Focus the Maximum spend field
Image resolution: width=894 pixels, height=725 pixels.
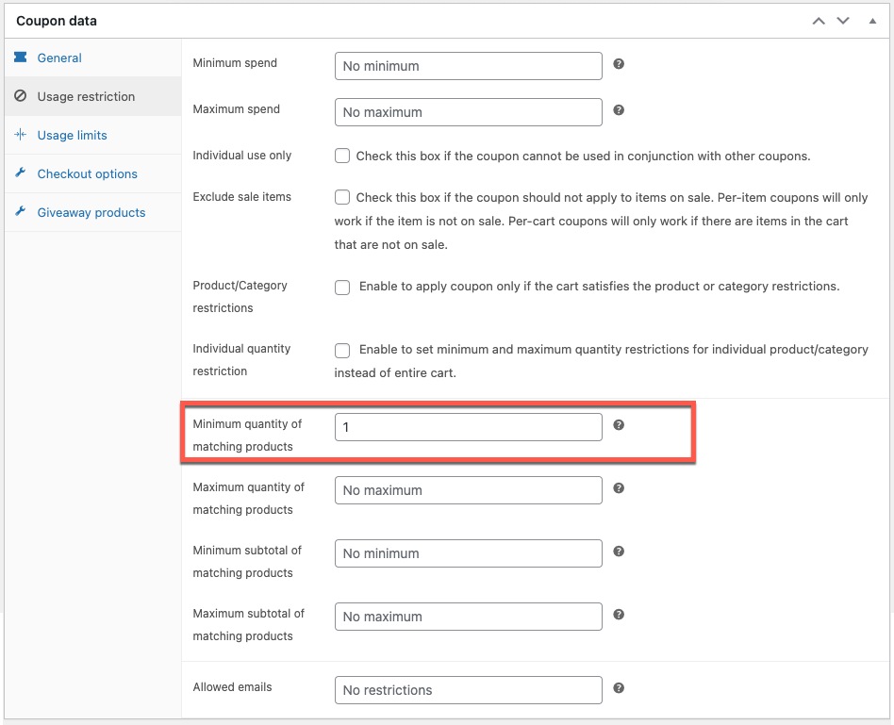[x=468, y=112]
